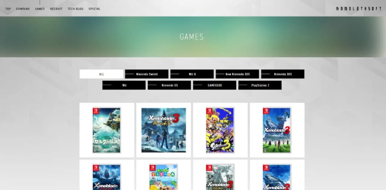Filter games by Nintendo Switch
Viewport: 386px width, 190px height.
tap(147, 74)
